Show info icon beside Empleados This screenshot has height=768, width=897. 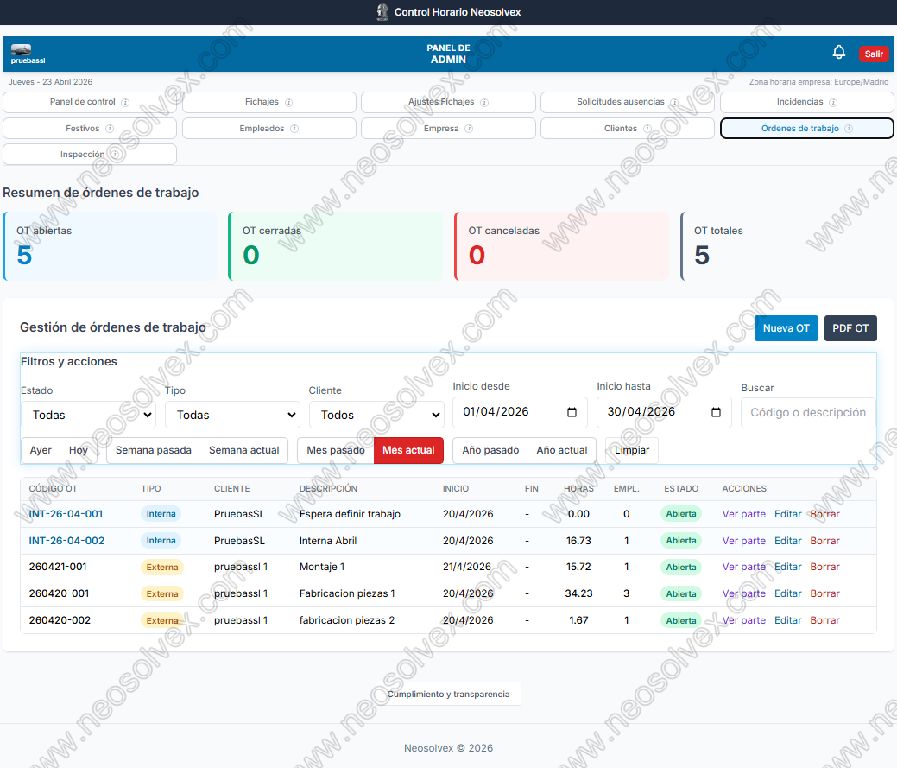click(x=294, y=129)
